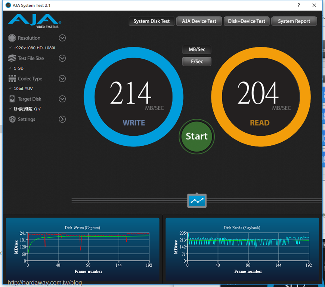Screen dimensions: 325x287
Task: Click the AJA Video Systems logo
Action: pyautogui.click(x=35, y=21)
